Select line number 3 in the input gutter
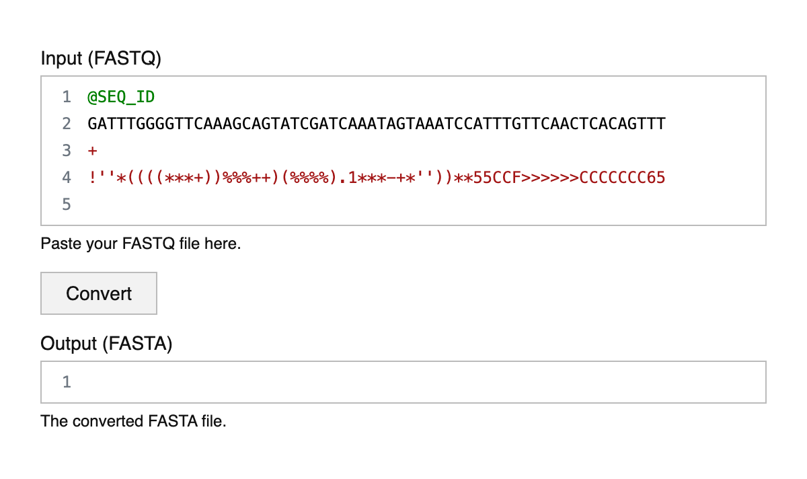 (x=66, y=151)
